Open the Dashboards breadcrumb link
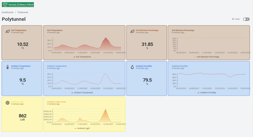253x137 pixels. (x=8, y=12)
